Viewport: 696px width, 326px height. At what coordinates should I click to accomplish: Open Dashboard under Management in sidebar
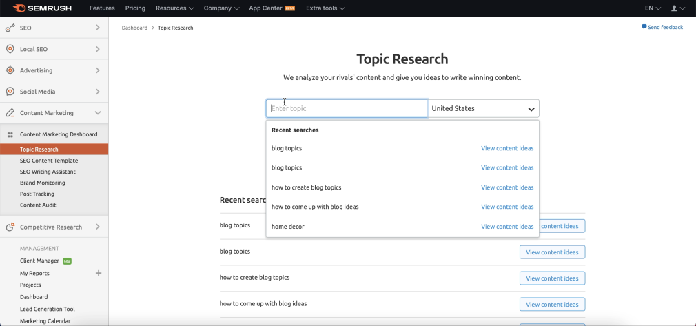[x=34, y=296]
